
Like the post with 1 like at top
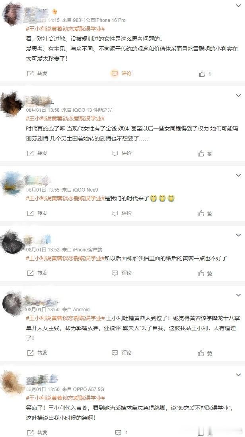[x=205, y=73]
